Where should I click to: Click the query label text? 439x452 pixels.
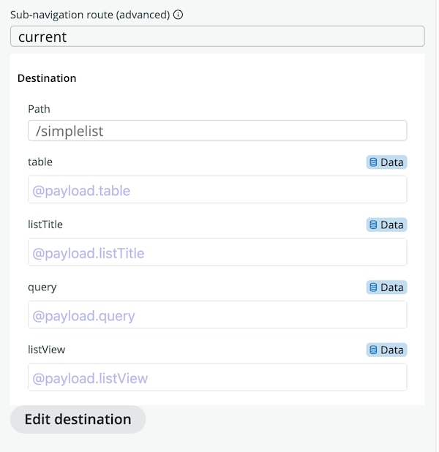pyautogui.click(x=42, y=287)
